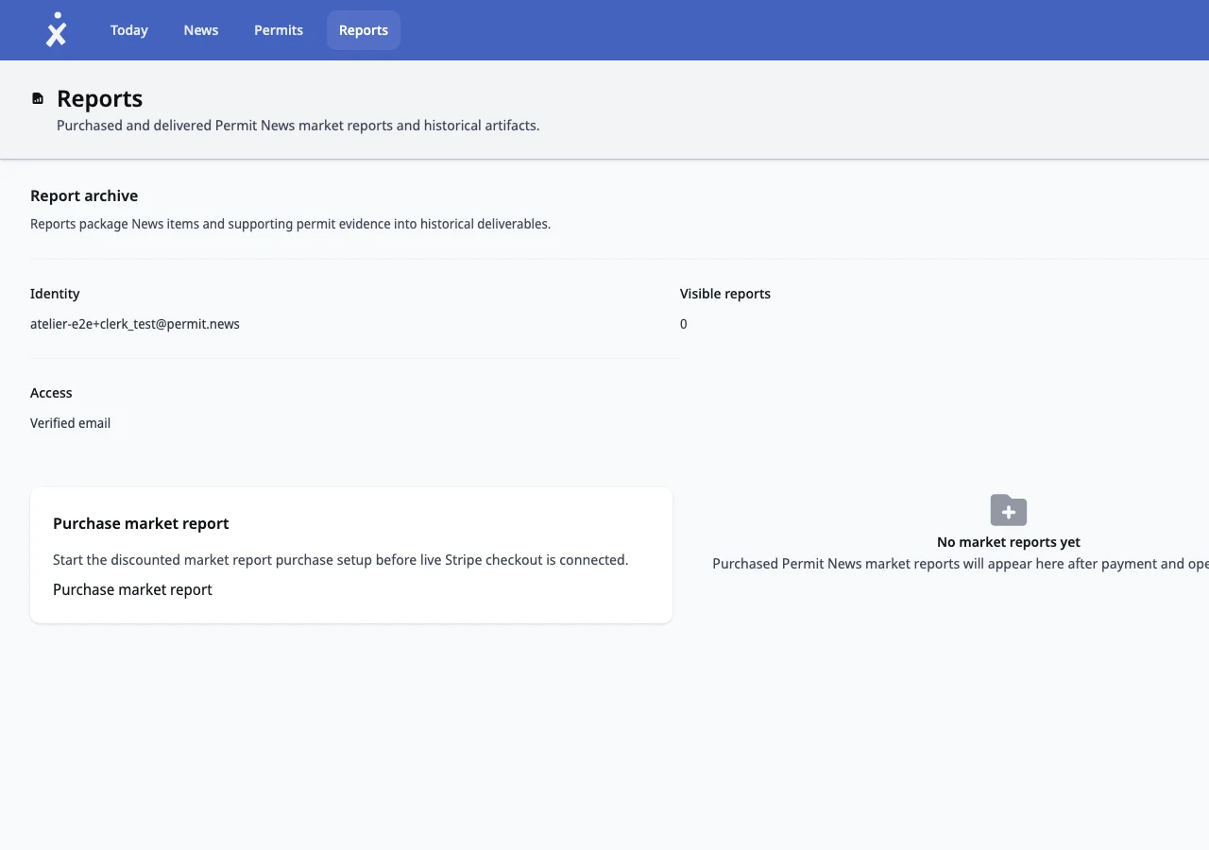Click the text about purchased reports appearing after payment

click(x=961, y=564)
